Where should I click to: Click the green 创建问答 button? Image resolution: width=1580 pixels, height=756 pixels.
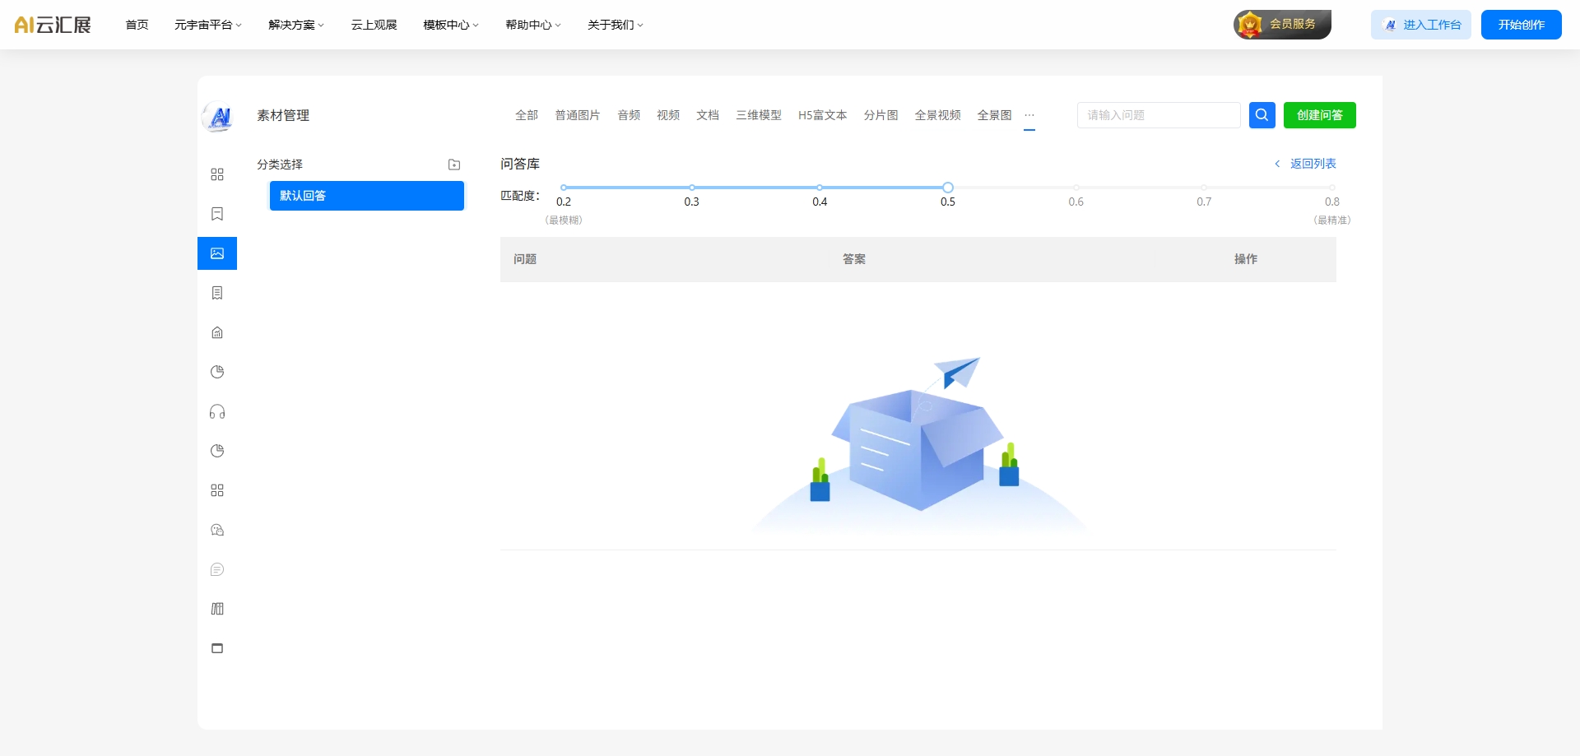coord(1319,115)
